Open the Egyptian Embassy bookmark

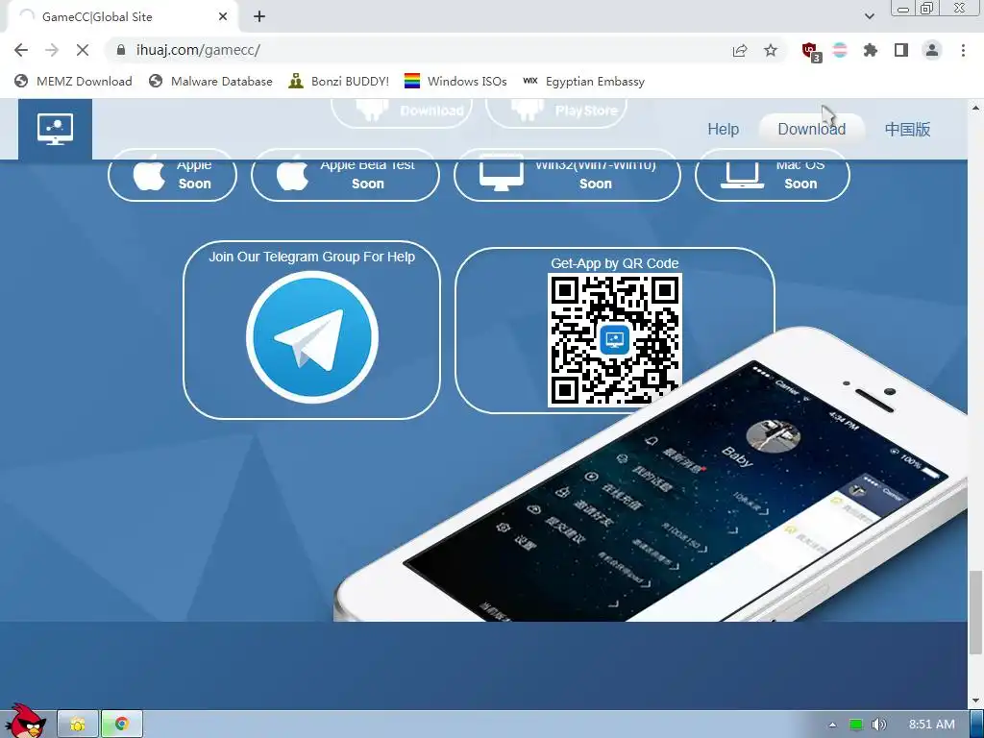tap(583, 81)
